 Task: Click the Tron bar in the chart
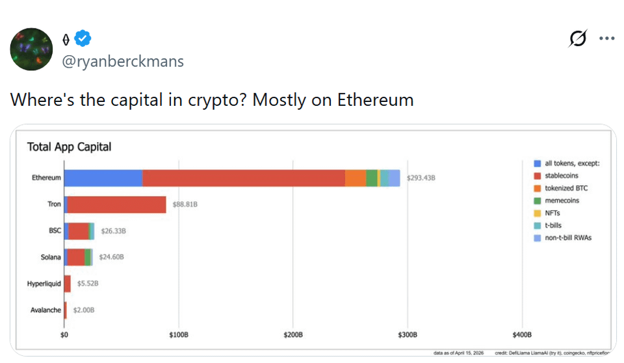[116, 205]
